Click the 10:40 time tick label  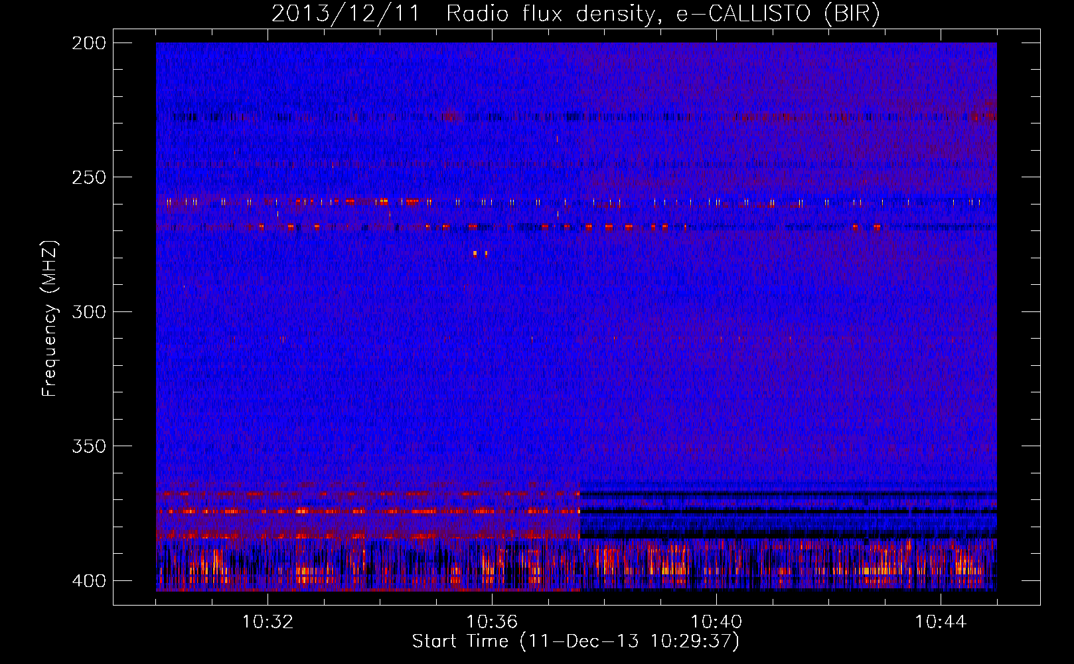(x=716, y=622)
